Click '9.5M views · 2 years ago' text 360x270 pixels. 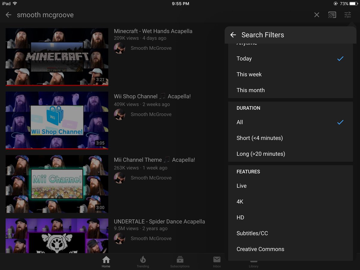tap(141, 228)
